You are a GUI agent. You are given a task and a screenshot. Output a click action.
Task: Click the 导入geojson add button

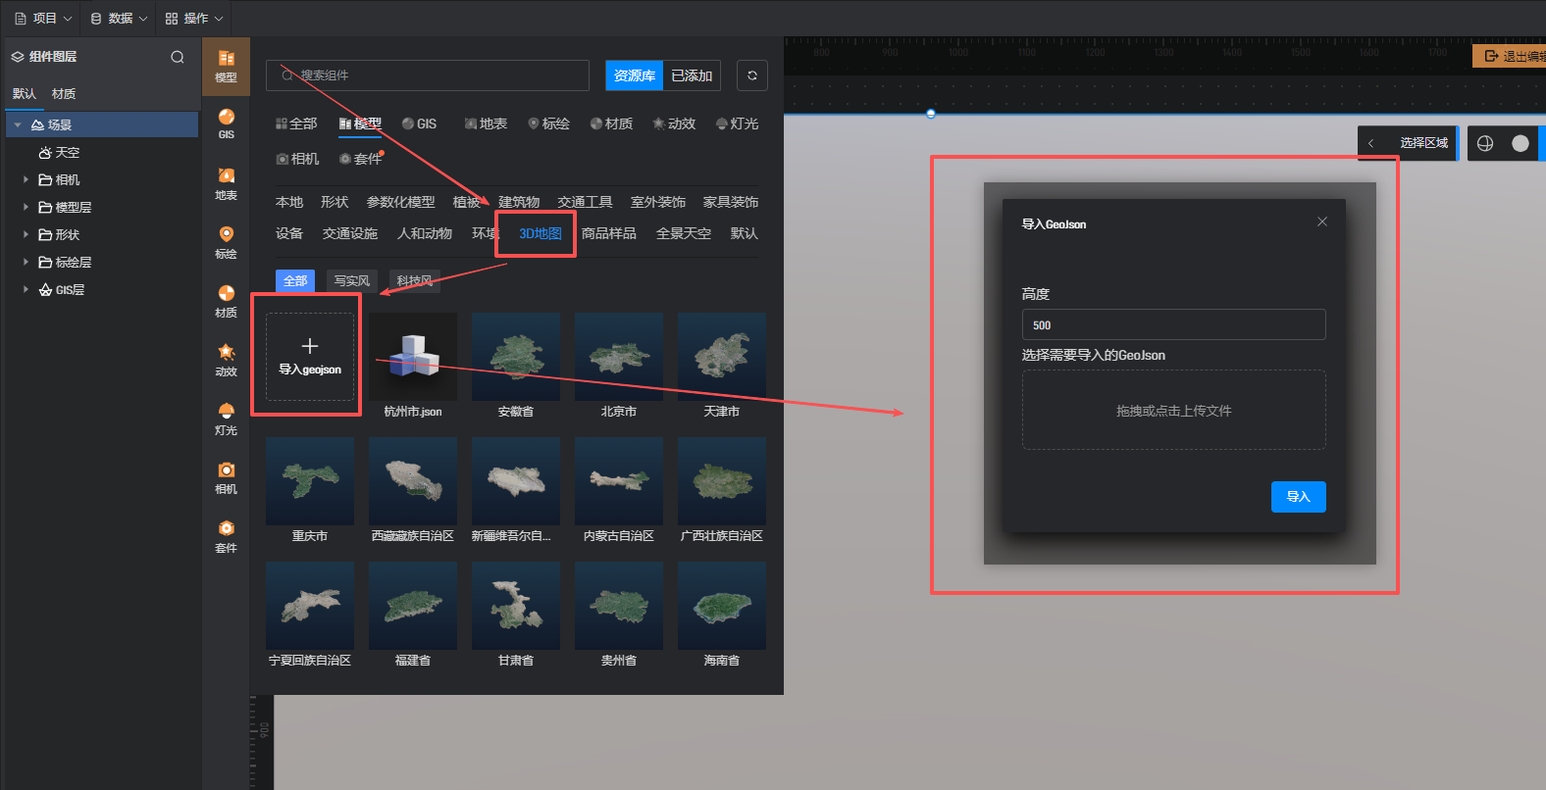pyautogui.click(x=310, y=357)
